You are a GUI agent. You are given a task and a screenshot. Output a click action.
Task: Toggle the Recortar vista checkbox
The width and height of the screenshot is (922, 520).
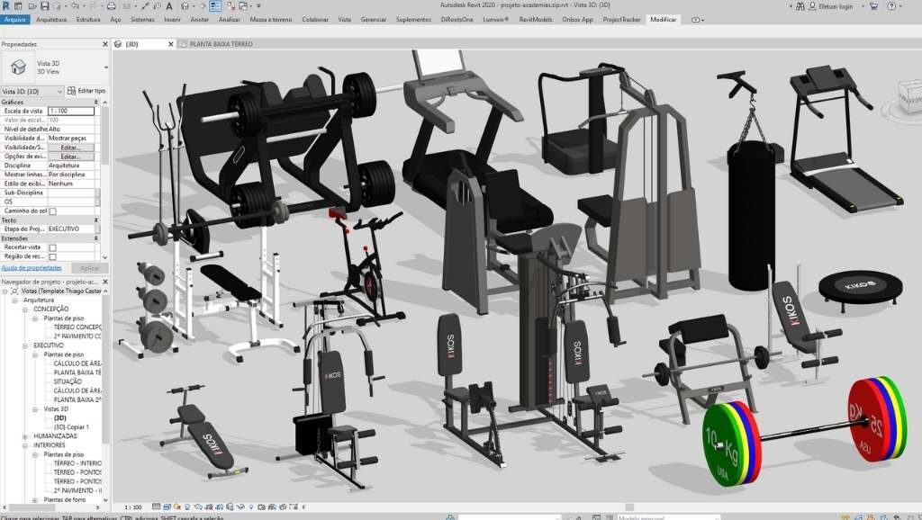(52, 247)
